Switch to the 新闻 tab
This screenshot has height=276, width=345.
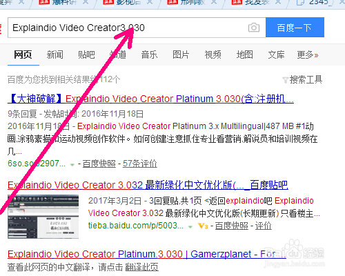pyautogui.click(x=55, y=55)
